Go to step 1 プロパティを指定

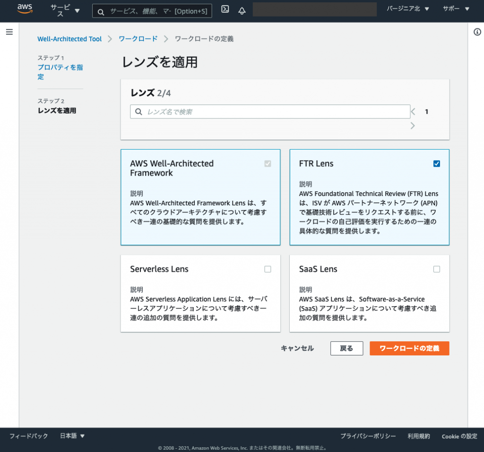[x=60, y=72]
